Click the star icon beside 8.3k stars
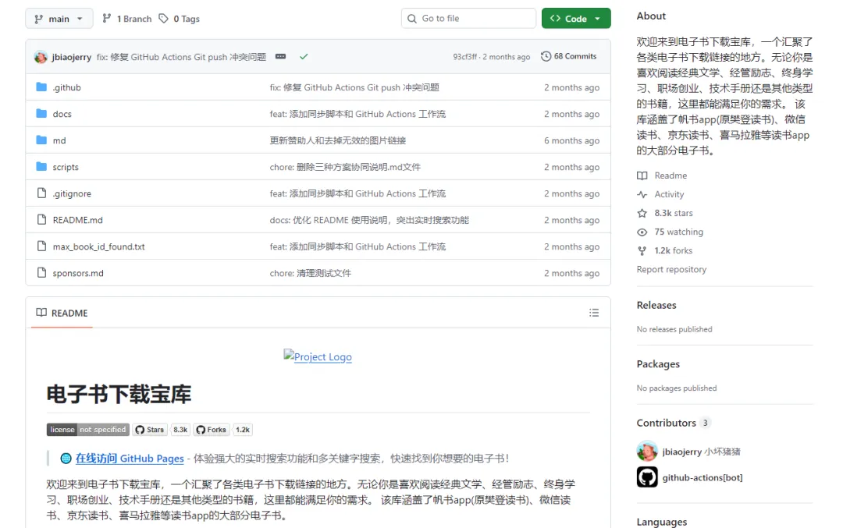The width and height of the screenshot is (843, 528). (642, 213)
